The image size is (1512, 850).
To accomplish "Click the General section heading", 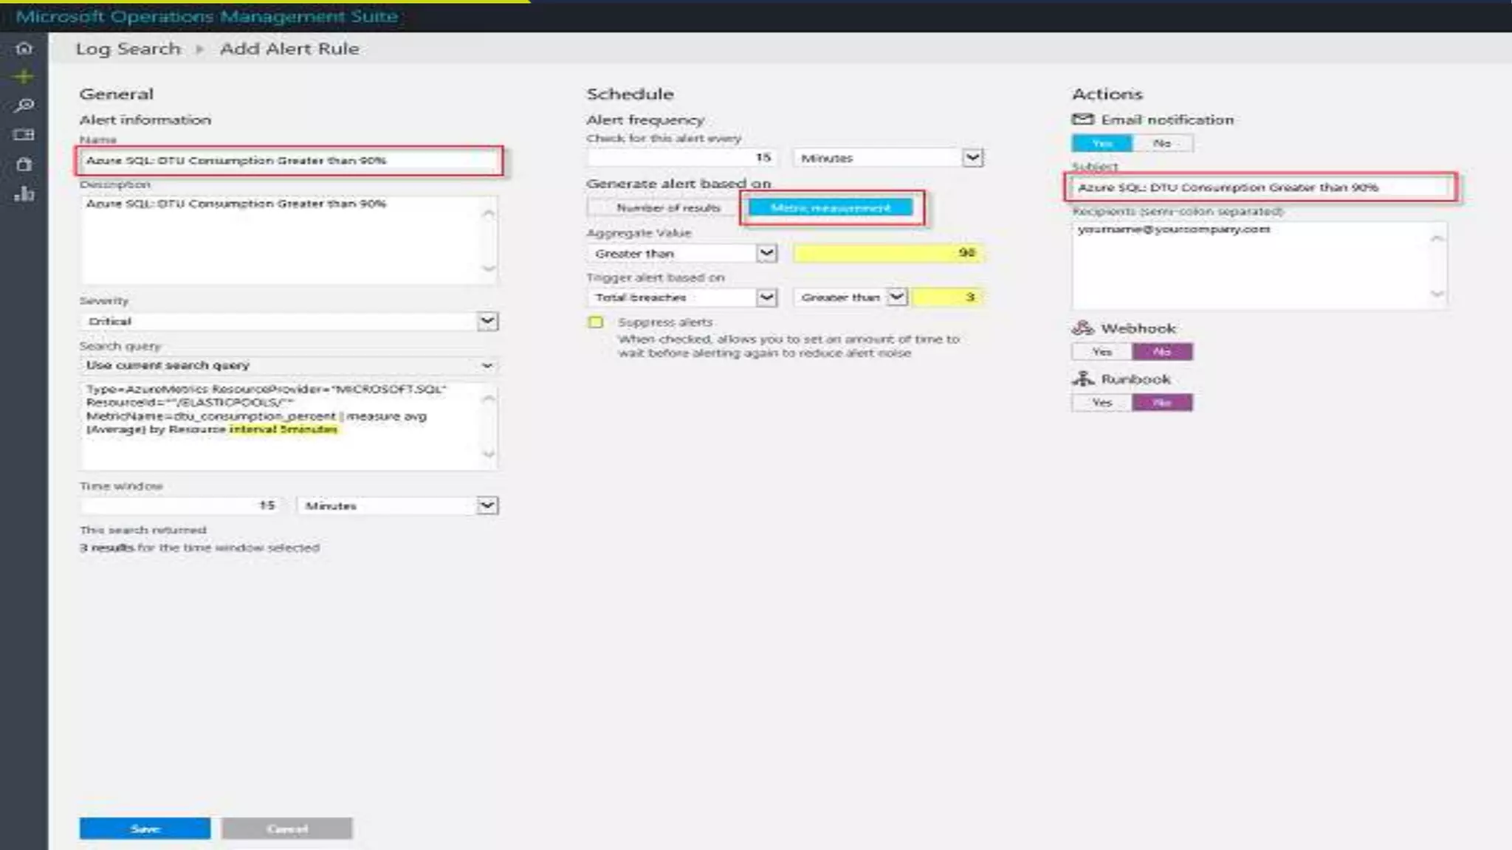I will coord(117,94).
